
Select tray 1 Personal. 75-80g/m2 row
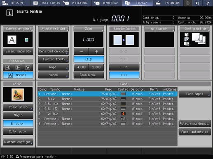pos(108,94)
